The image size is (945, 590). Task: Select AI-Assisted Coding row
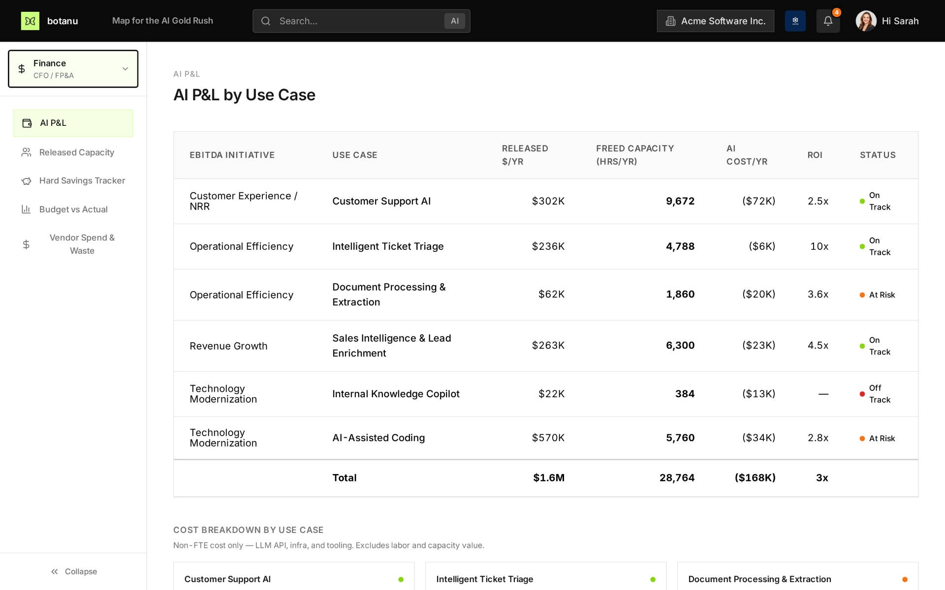click(x=545, y=438)
